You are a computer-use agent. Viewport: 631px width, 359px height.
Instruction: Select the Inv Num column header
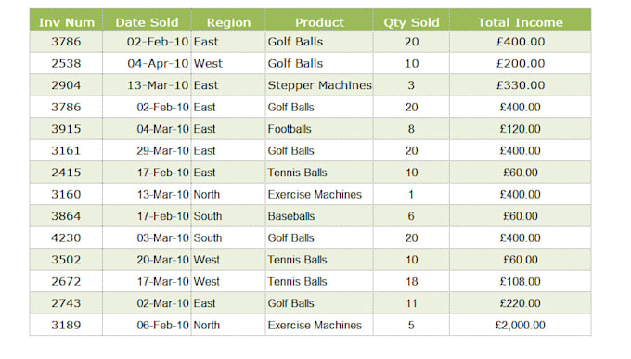coord(66,20)
